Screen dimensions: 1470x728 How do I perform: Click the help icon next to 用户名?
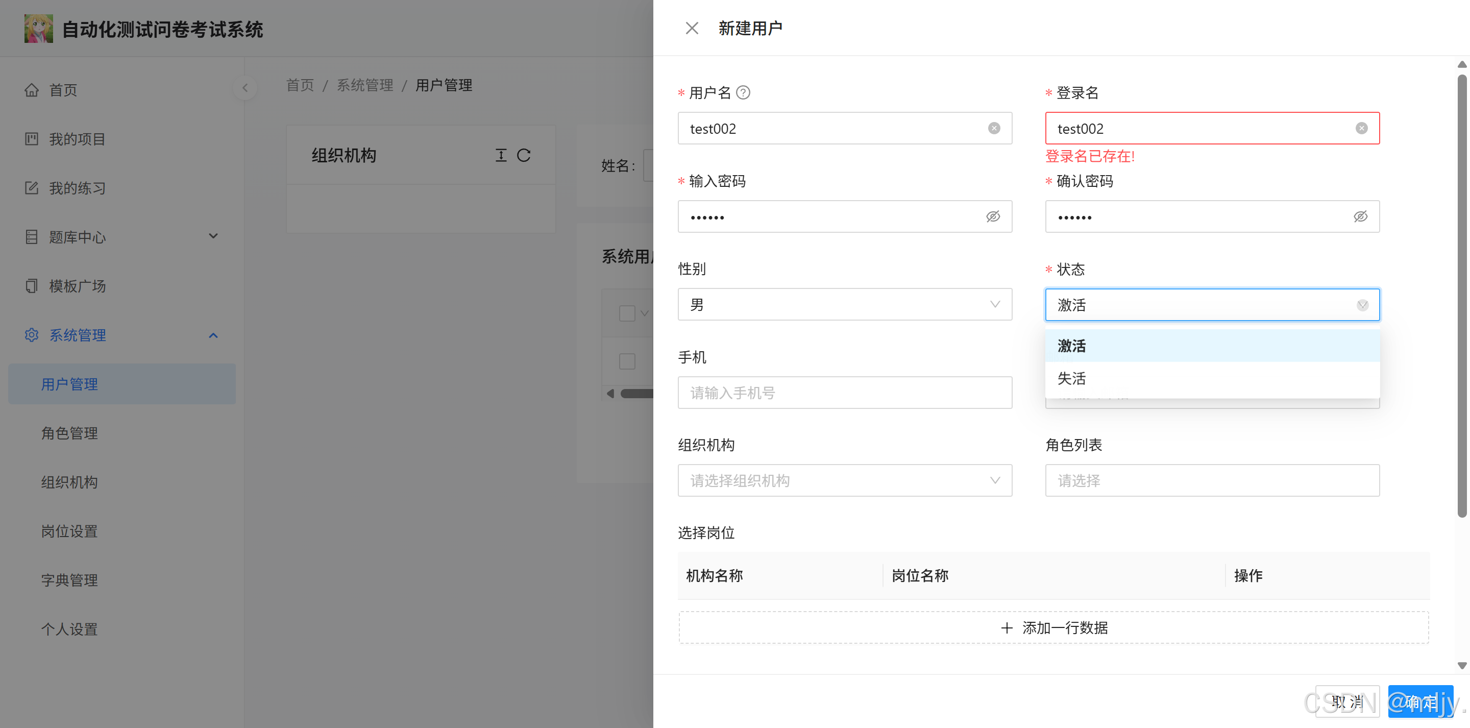(743, 92)
